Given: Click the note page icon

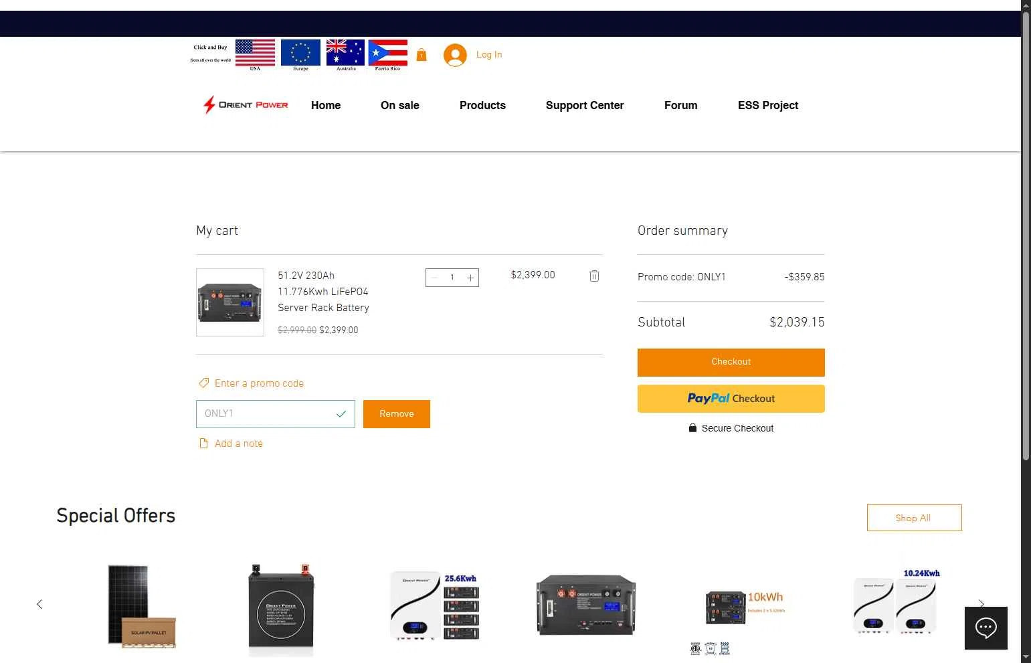Looking at the screenshot, I should (204, 444).
